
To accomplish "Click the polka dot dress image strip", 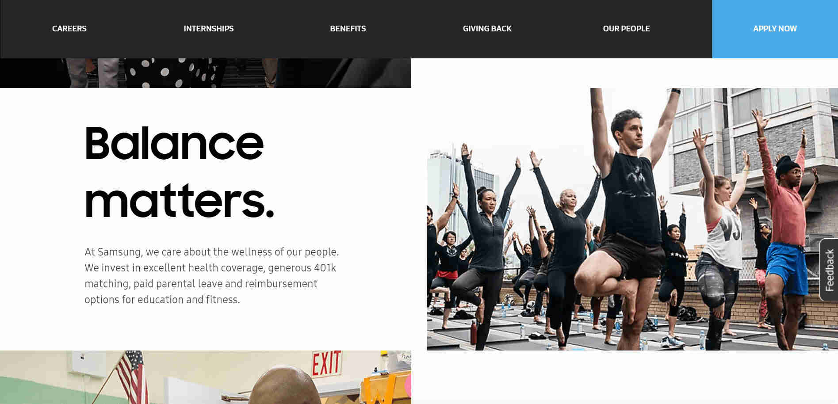I will 206,73.
